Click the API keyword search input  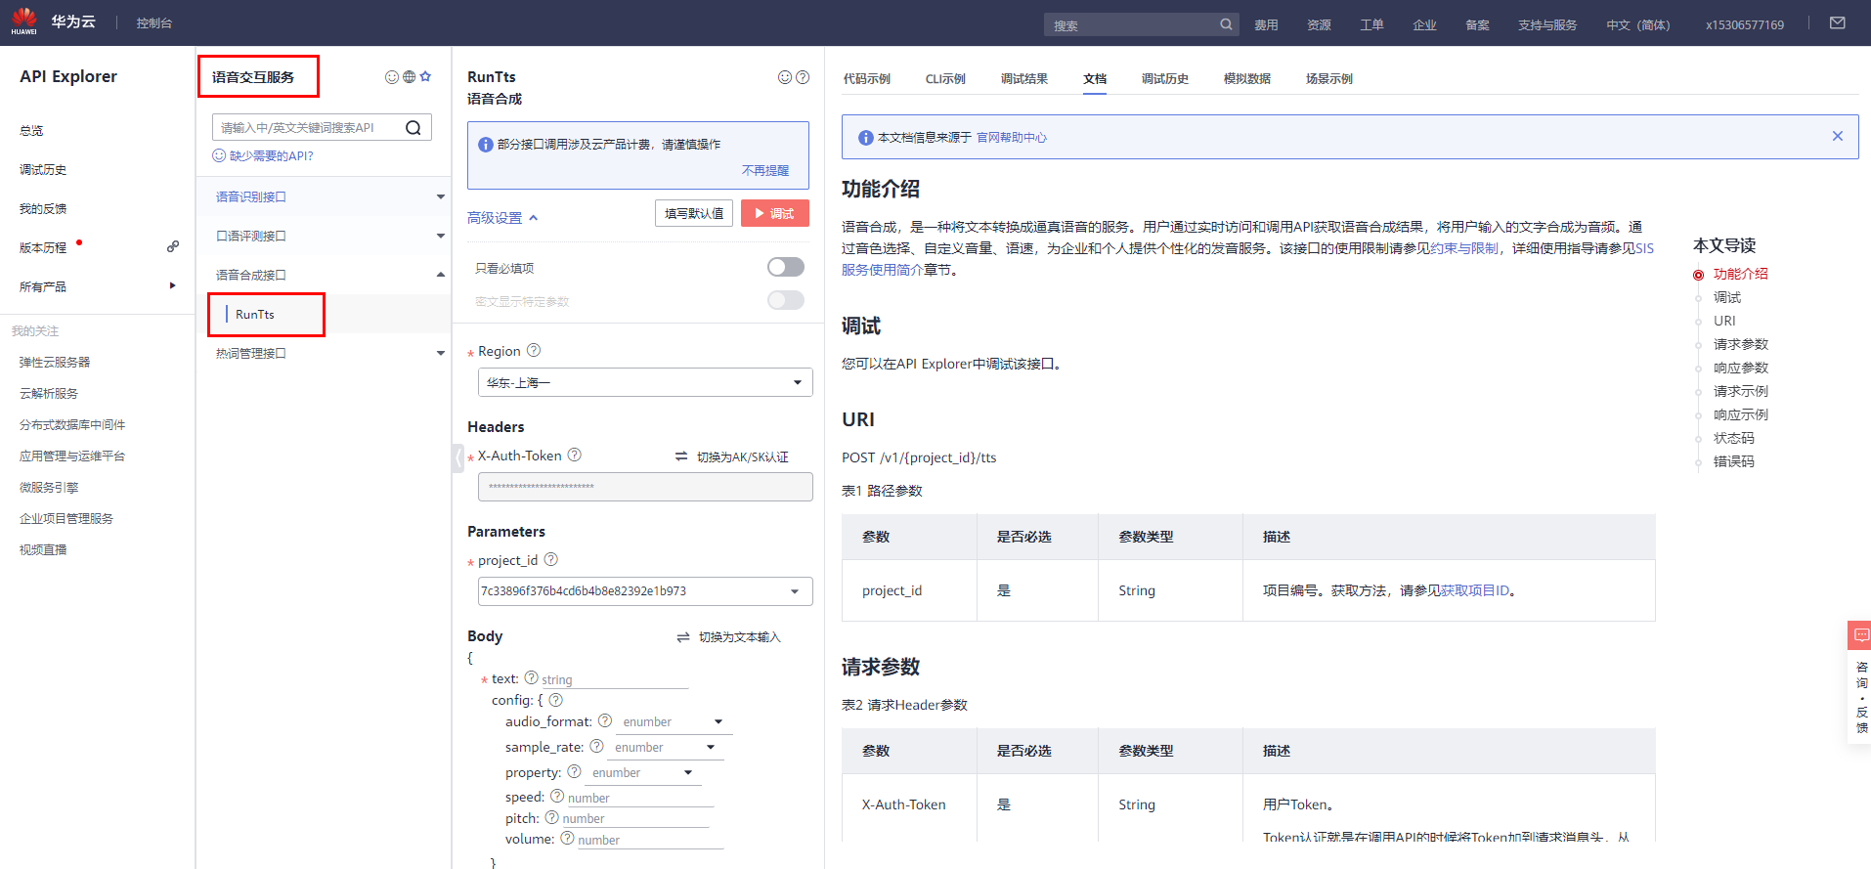click(x=309, y=128)
